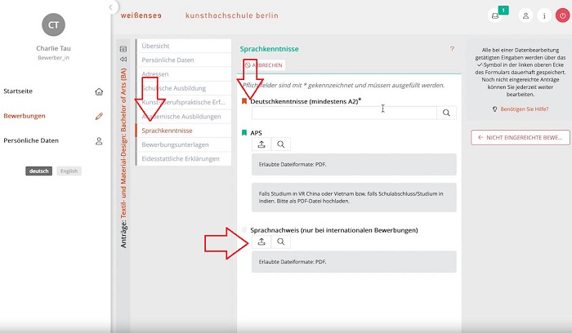572x333 pixels.
Task: Switch language to English
Action: tap(69, 171)
